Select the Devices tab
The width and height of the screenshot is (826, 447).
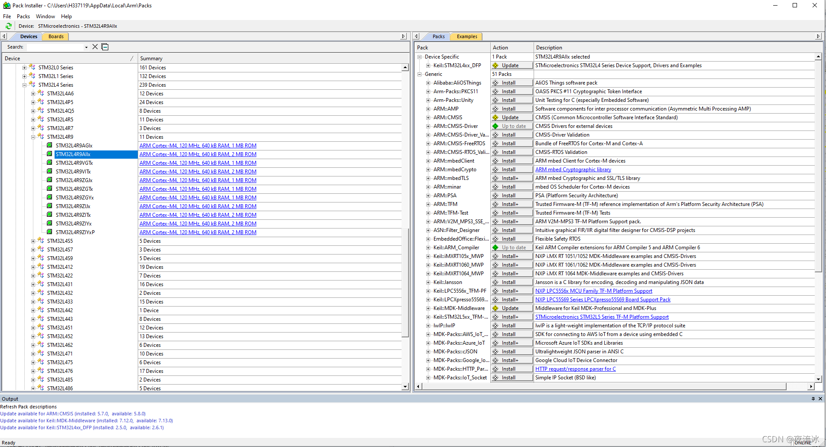(x=29, y=36)
